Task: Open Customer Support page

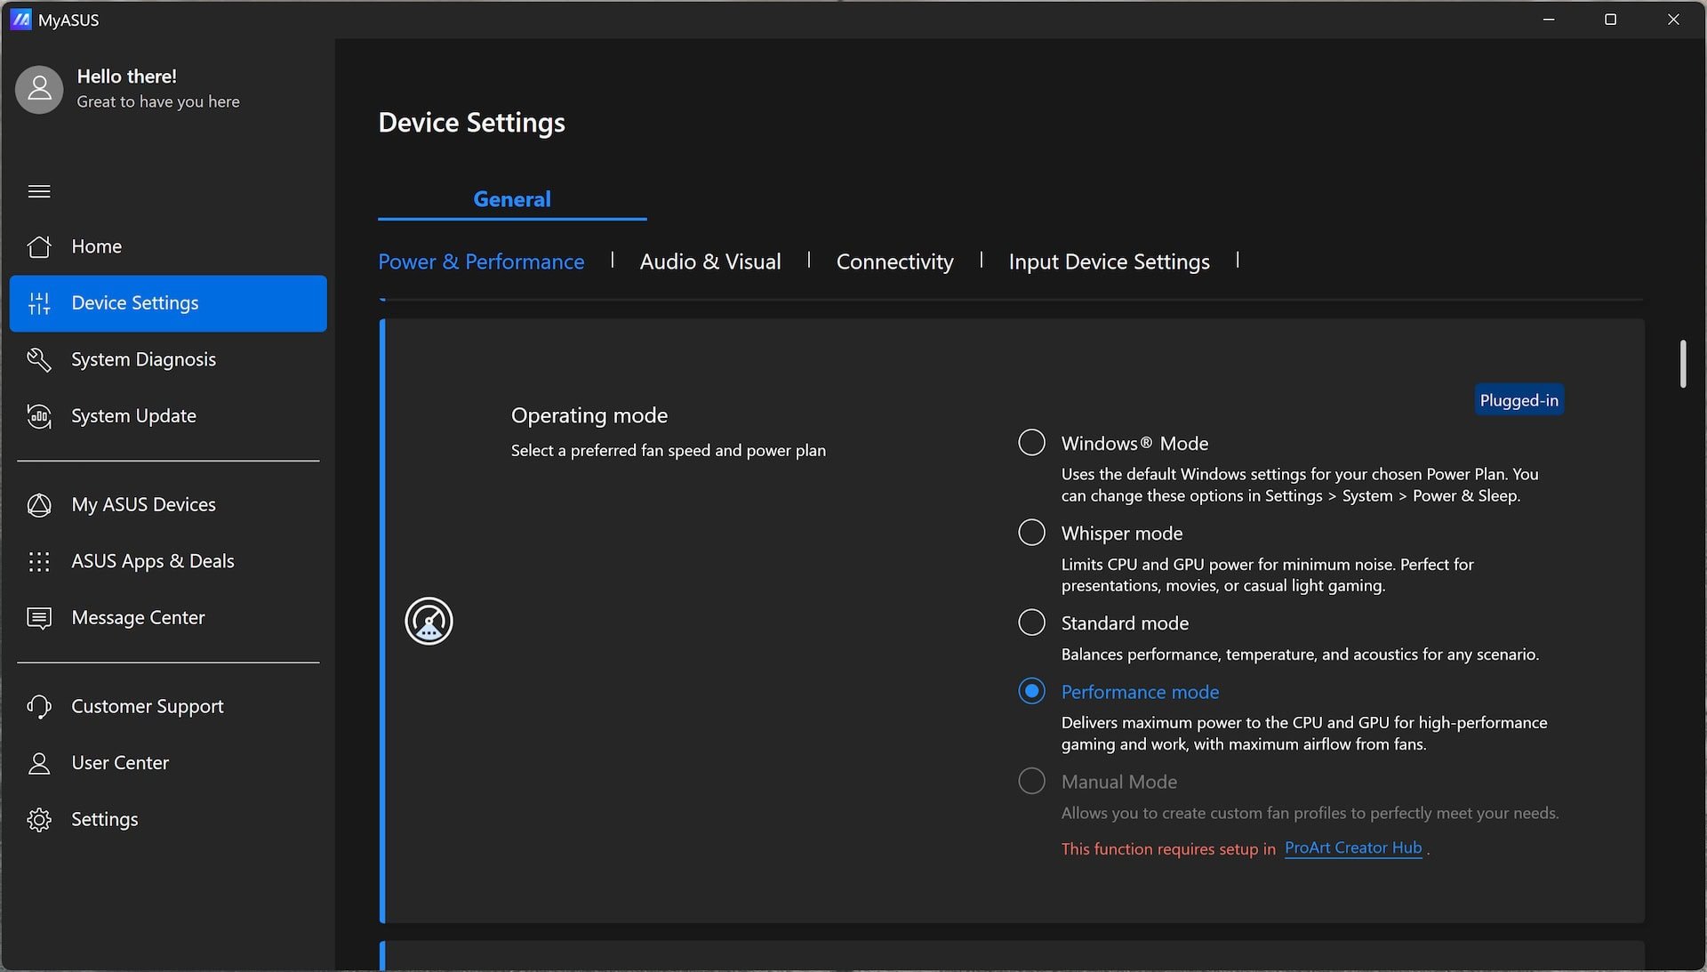Action: 168,707
